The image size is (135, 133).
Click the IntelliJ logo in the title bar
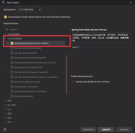4,3
